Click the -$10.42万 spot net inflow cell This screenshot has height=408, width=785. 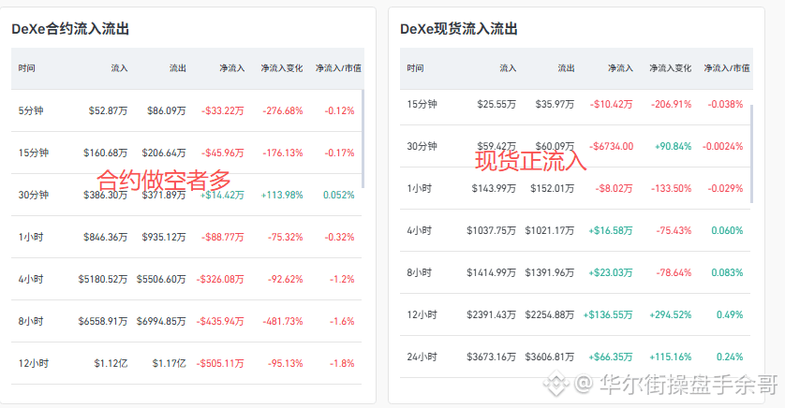coord(612,104)
